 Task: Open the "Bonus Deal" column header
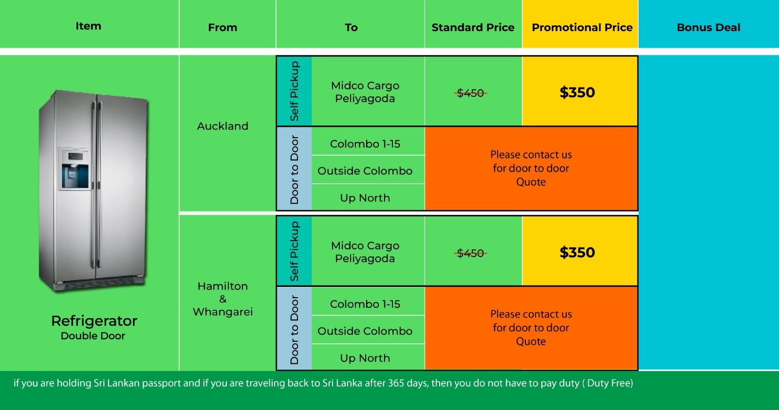tap(708, 28)
